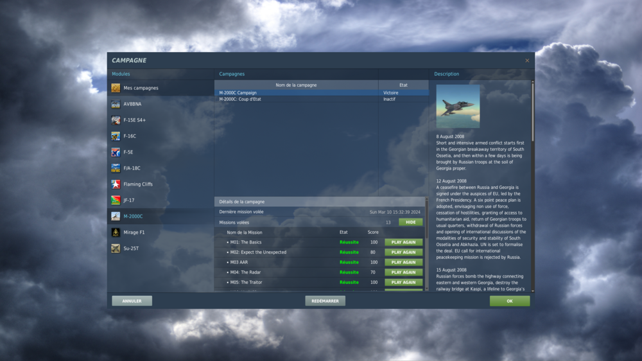Choose M-2000C in the modules list
Image resolution: width=642 pixels, height=361 pixels.
coord(160,216)
